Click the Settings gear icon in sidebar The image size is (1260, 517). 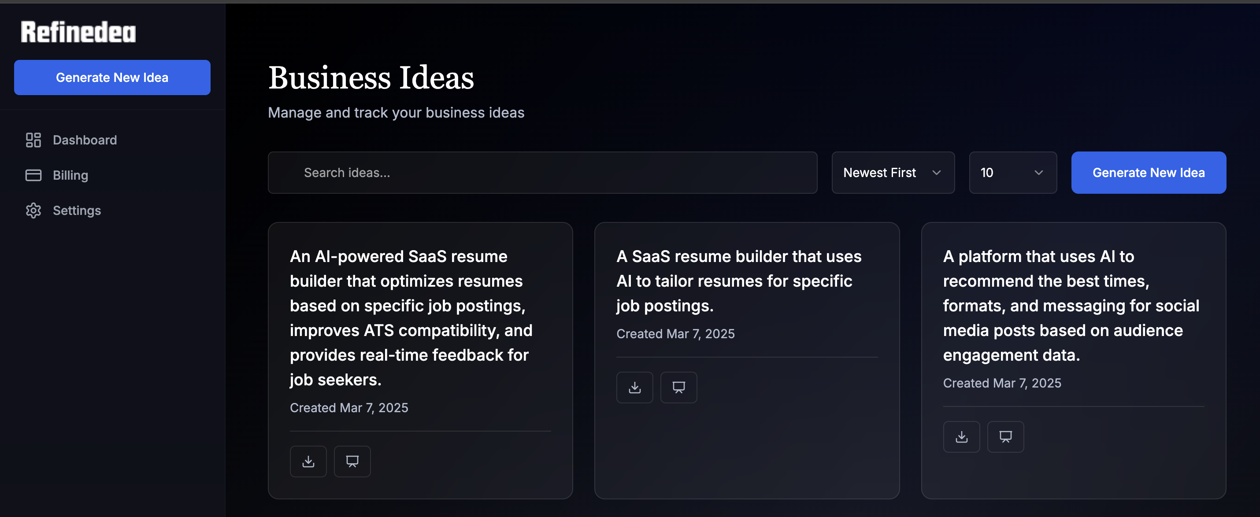pyautogui.click(x=33, y=210)
